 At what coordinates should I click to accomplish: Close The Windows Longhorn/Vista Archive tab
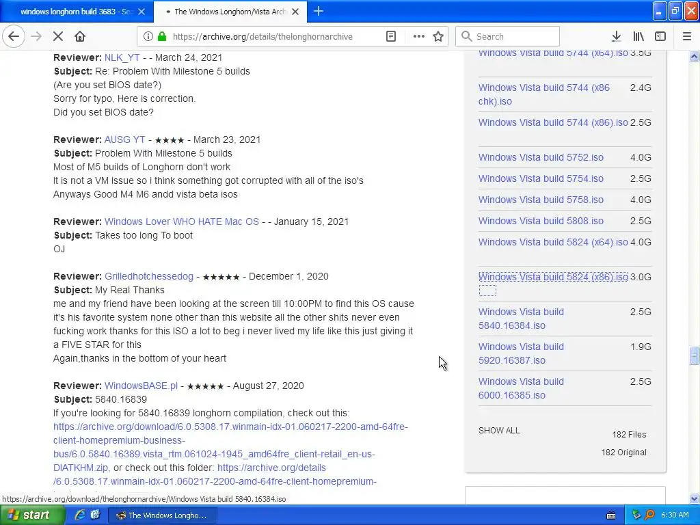click(x=295, y=12)
